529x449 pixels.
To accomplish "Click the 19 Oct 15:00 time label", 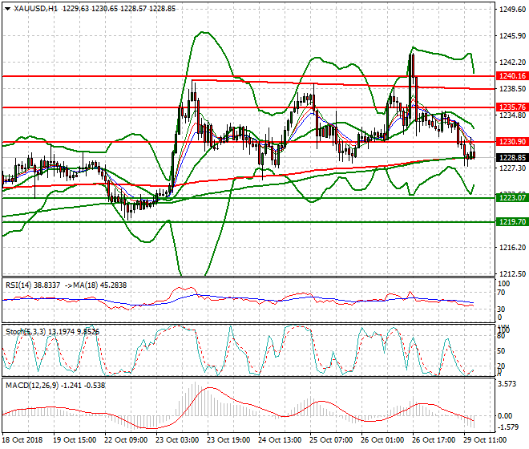I will point(75,440).
